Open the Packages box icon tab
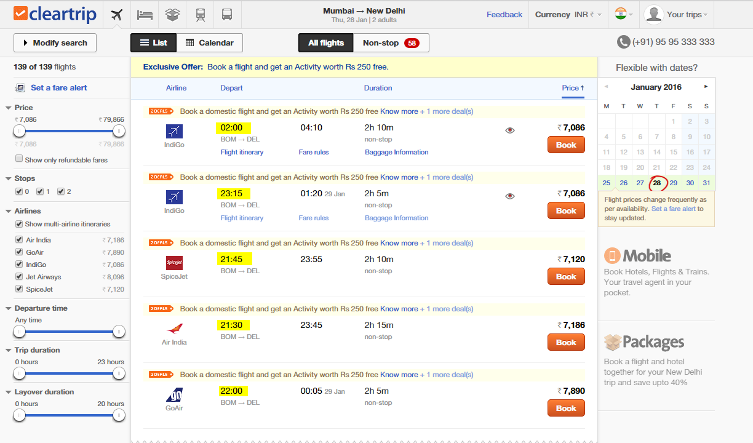This screenshot has width=753, height=443. click(x=172, y=14)
